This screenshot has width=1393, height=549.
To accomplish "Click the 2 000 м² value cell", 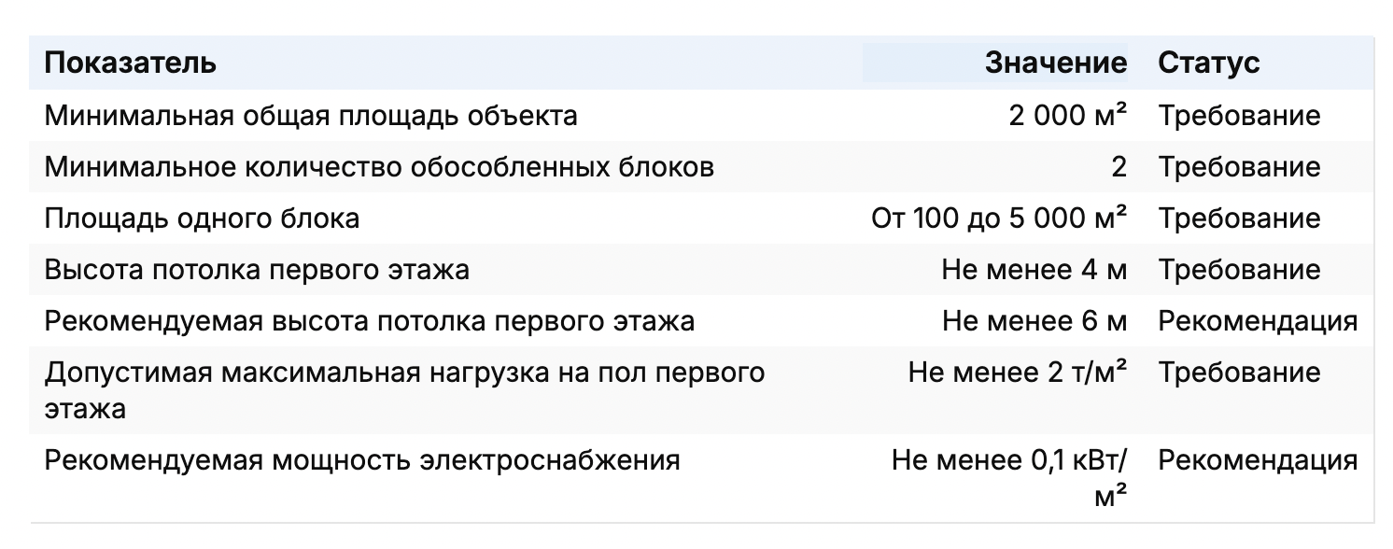I will click(x=1068, y=116).
